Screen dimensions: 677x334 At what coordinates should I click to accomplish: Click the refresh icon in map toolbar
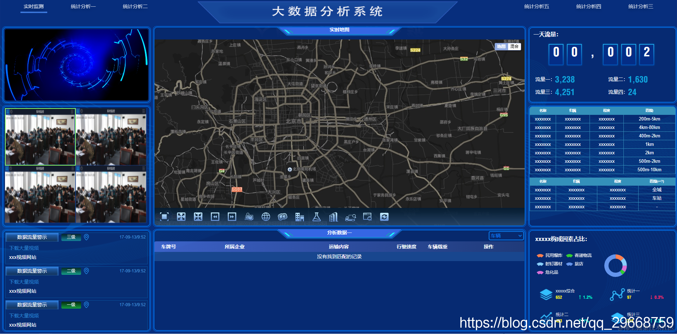click(x=384, y=217)
